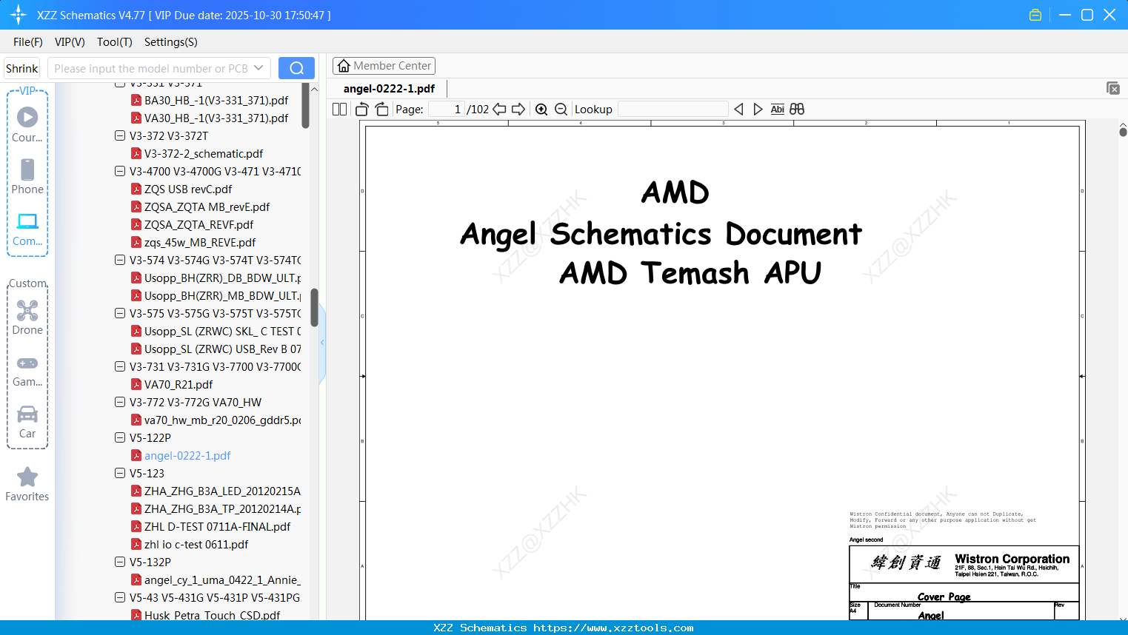Collapse the V3-731 V3-731G folder

coord(120,366)
